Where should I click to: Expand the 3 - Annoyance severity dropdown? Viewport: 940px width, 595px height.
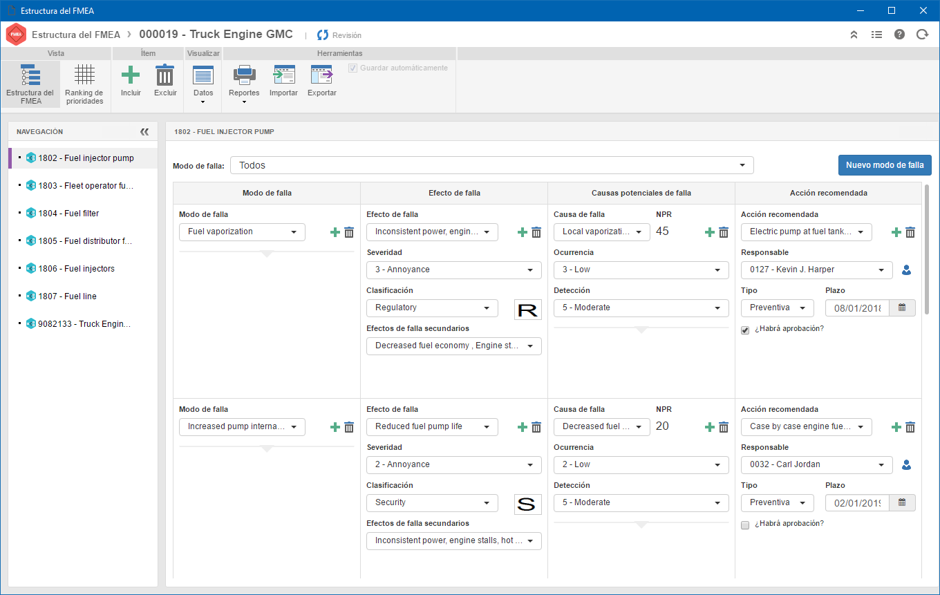coord(454,270)
